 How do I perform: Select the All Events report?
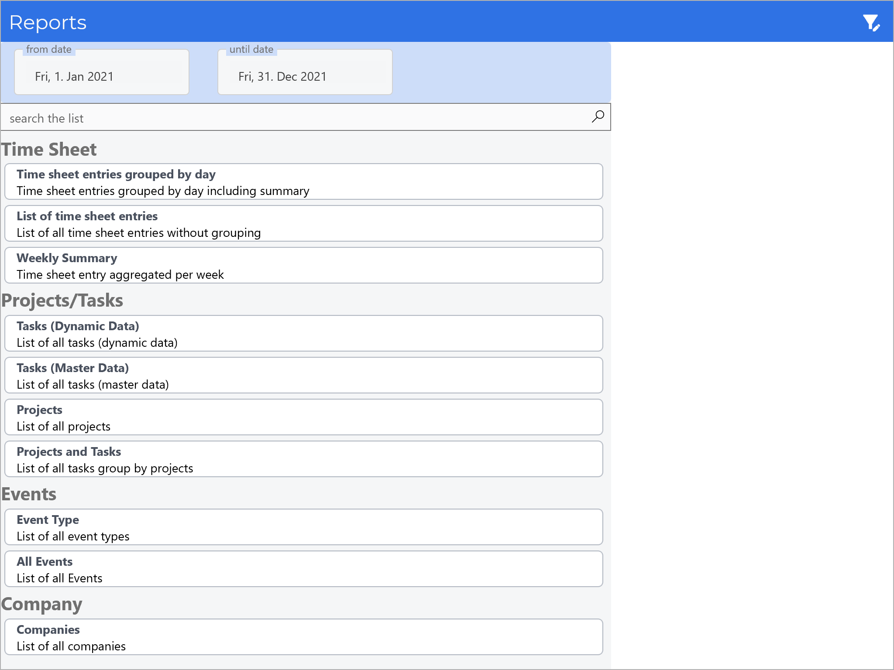303,569
